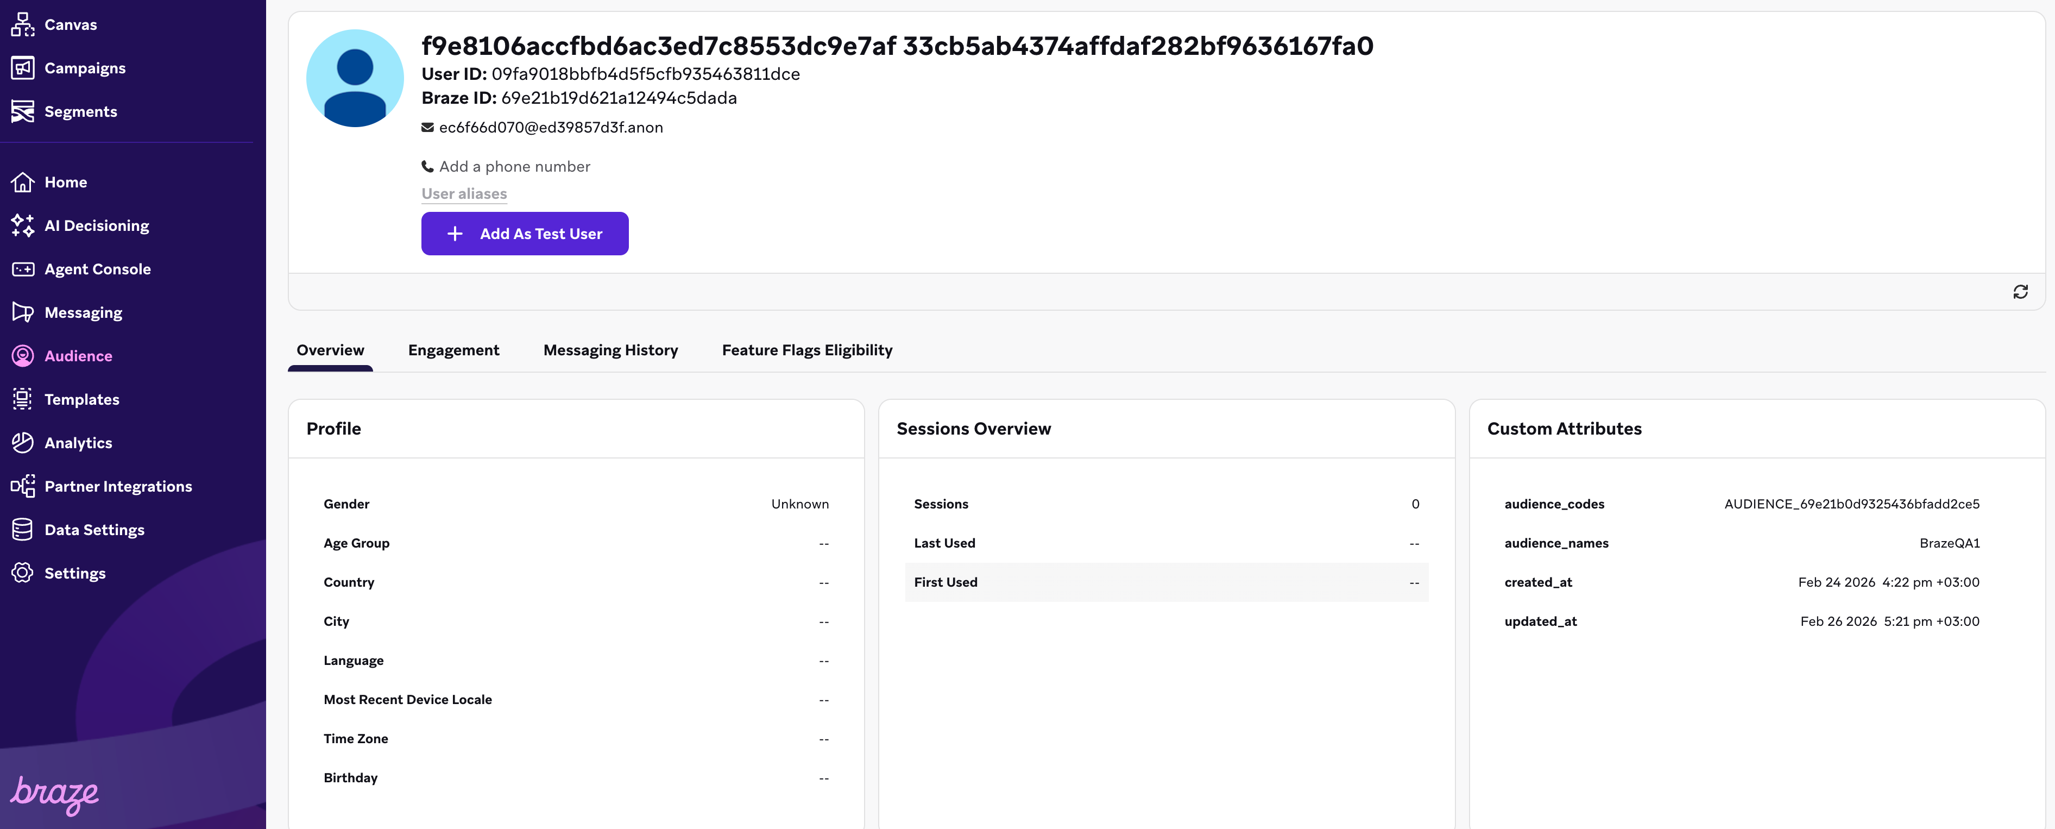Click the Segments sidebar icon
The height and width of the screenshot is (829, 2055).
[22, 112]
